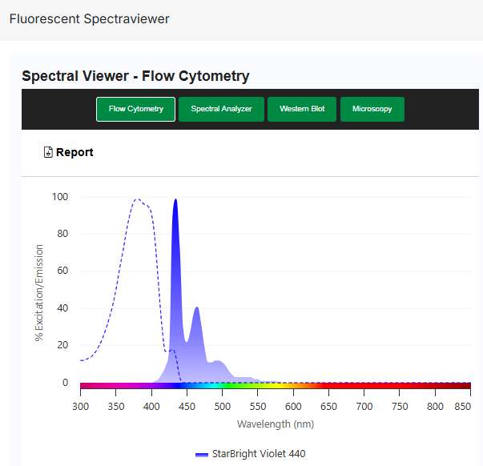Click the second emission peak near 465 nm
The width and height of the screenshot is (483, 466).
[197, 309]
